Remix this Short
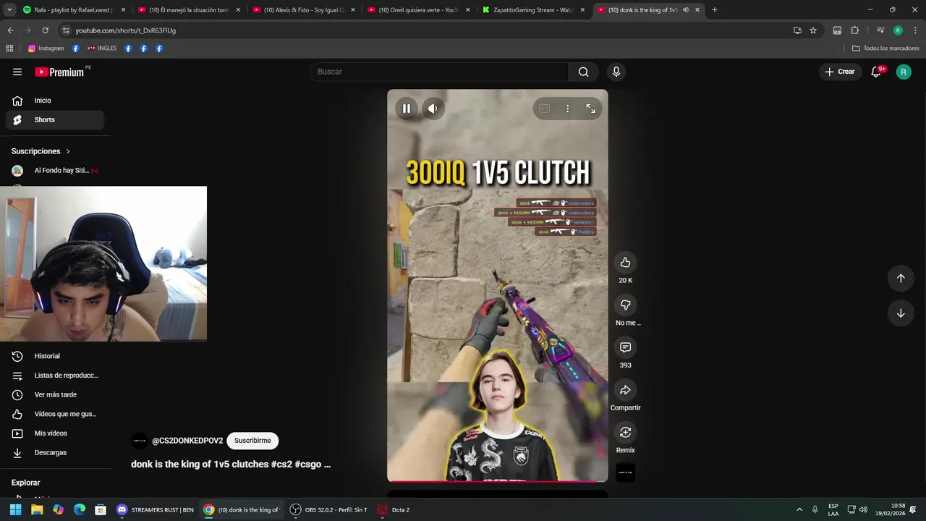Viewport: 926px width, 521px height. [626, 433]
